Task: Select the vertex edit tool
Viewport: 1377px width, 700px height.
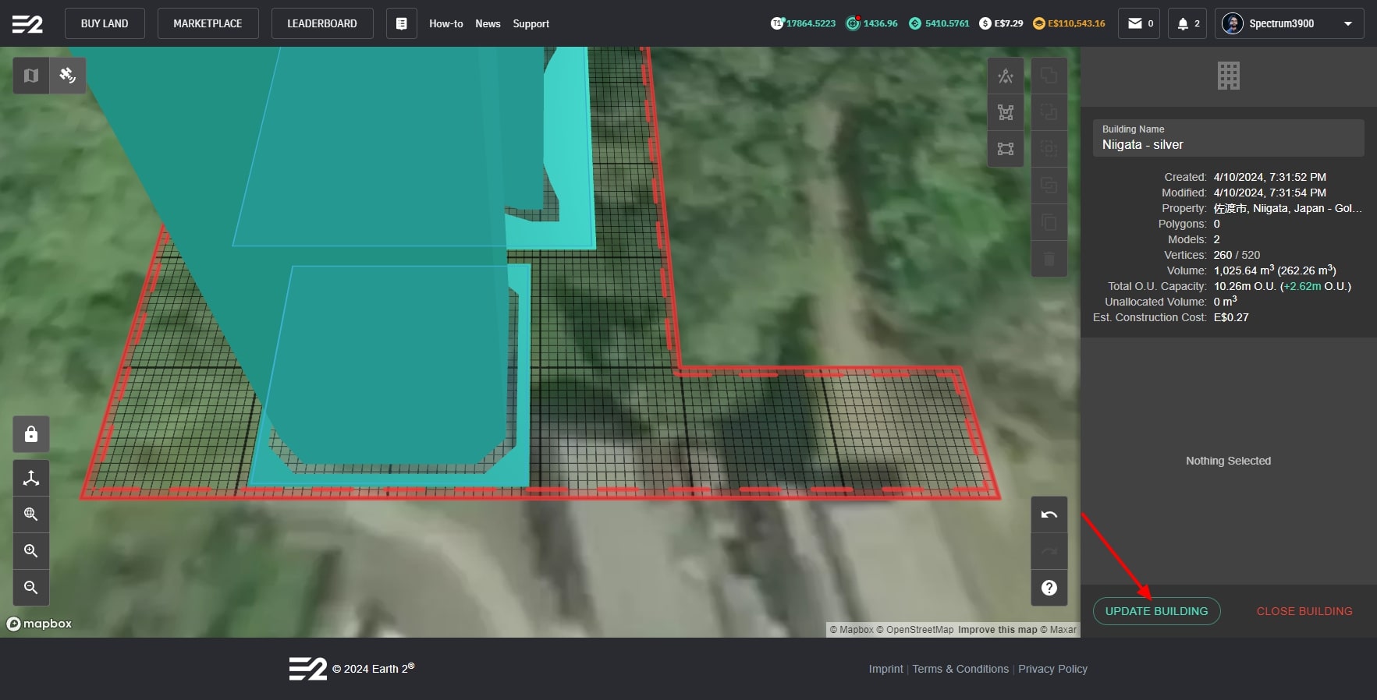Action: click(1006, 112)
